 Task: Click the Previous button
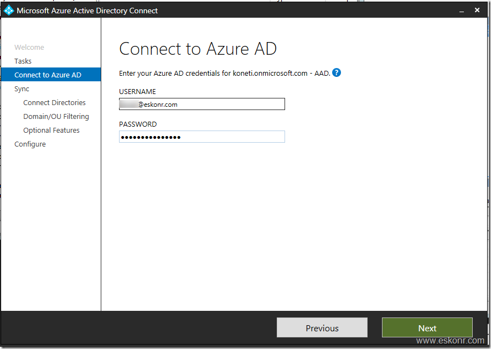[322, 328]
